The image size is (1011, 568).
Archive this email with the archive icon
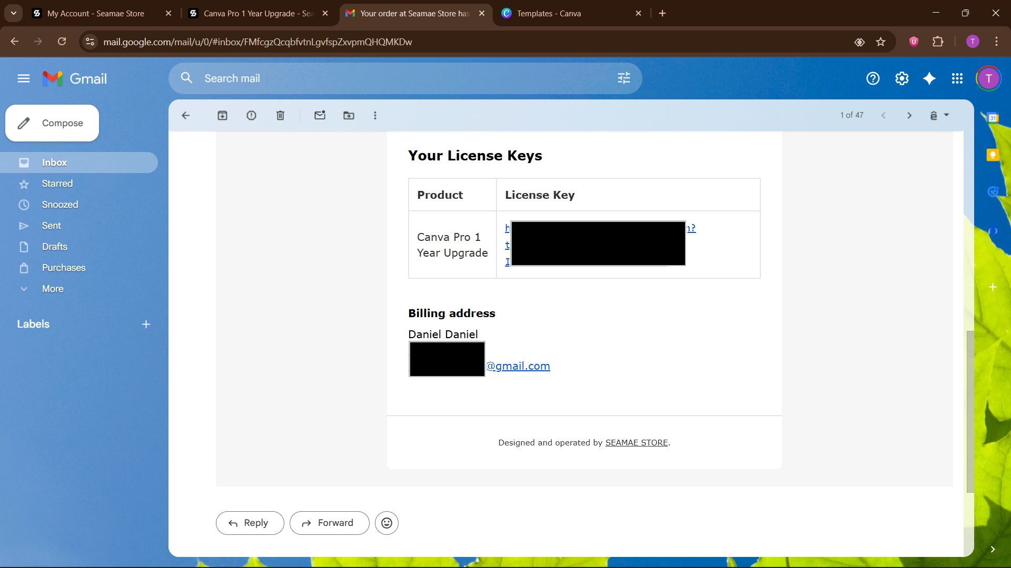click(x=222, y=115)
